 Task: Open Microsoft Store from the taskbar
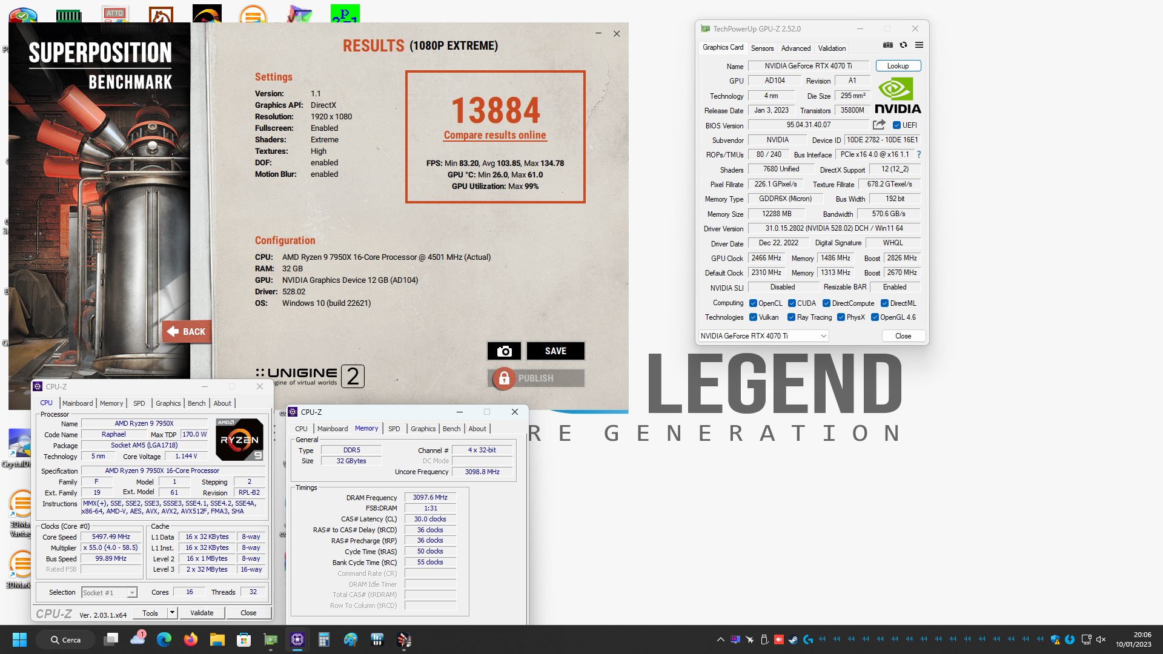tap(244, 639)
